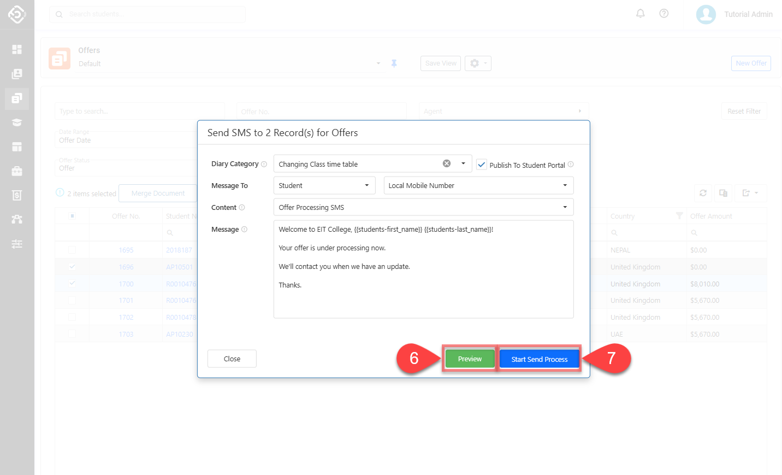Click the Tutorial Admin user avatar
Image resolution: width=782 pixels, height=475 pixels.
click(x=706, y=14)
